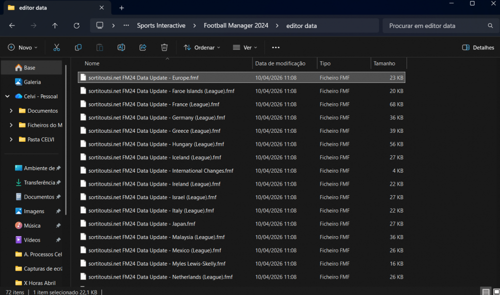Open Base in the navigation pane
Screen dimensions: 500x295
[31, 67]
